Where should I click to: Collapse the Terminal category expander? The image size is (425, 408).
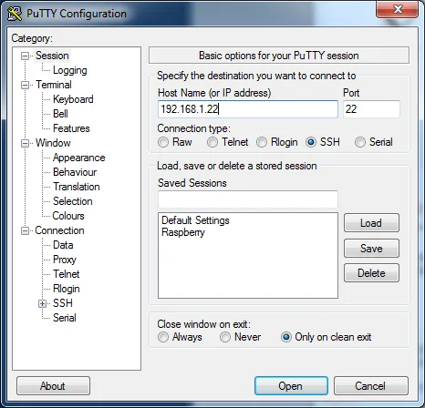(25, 85)
